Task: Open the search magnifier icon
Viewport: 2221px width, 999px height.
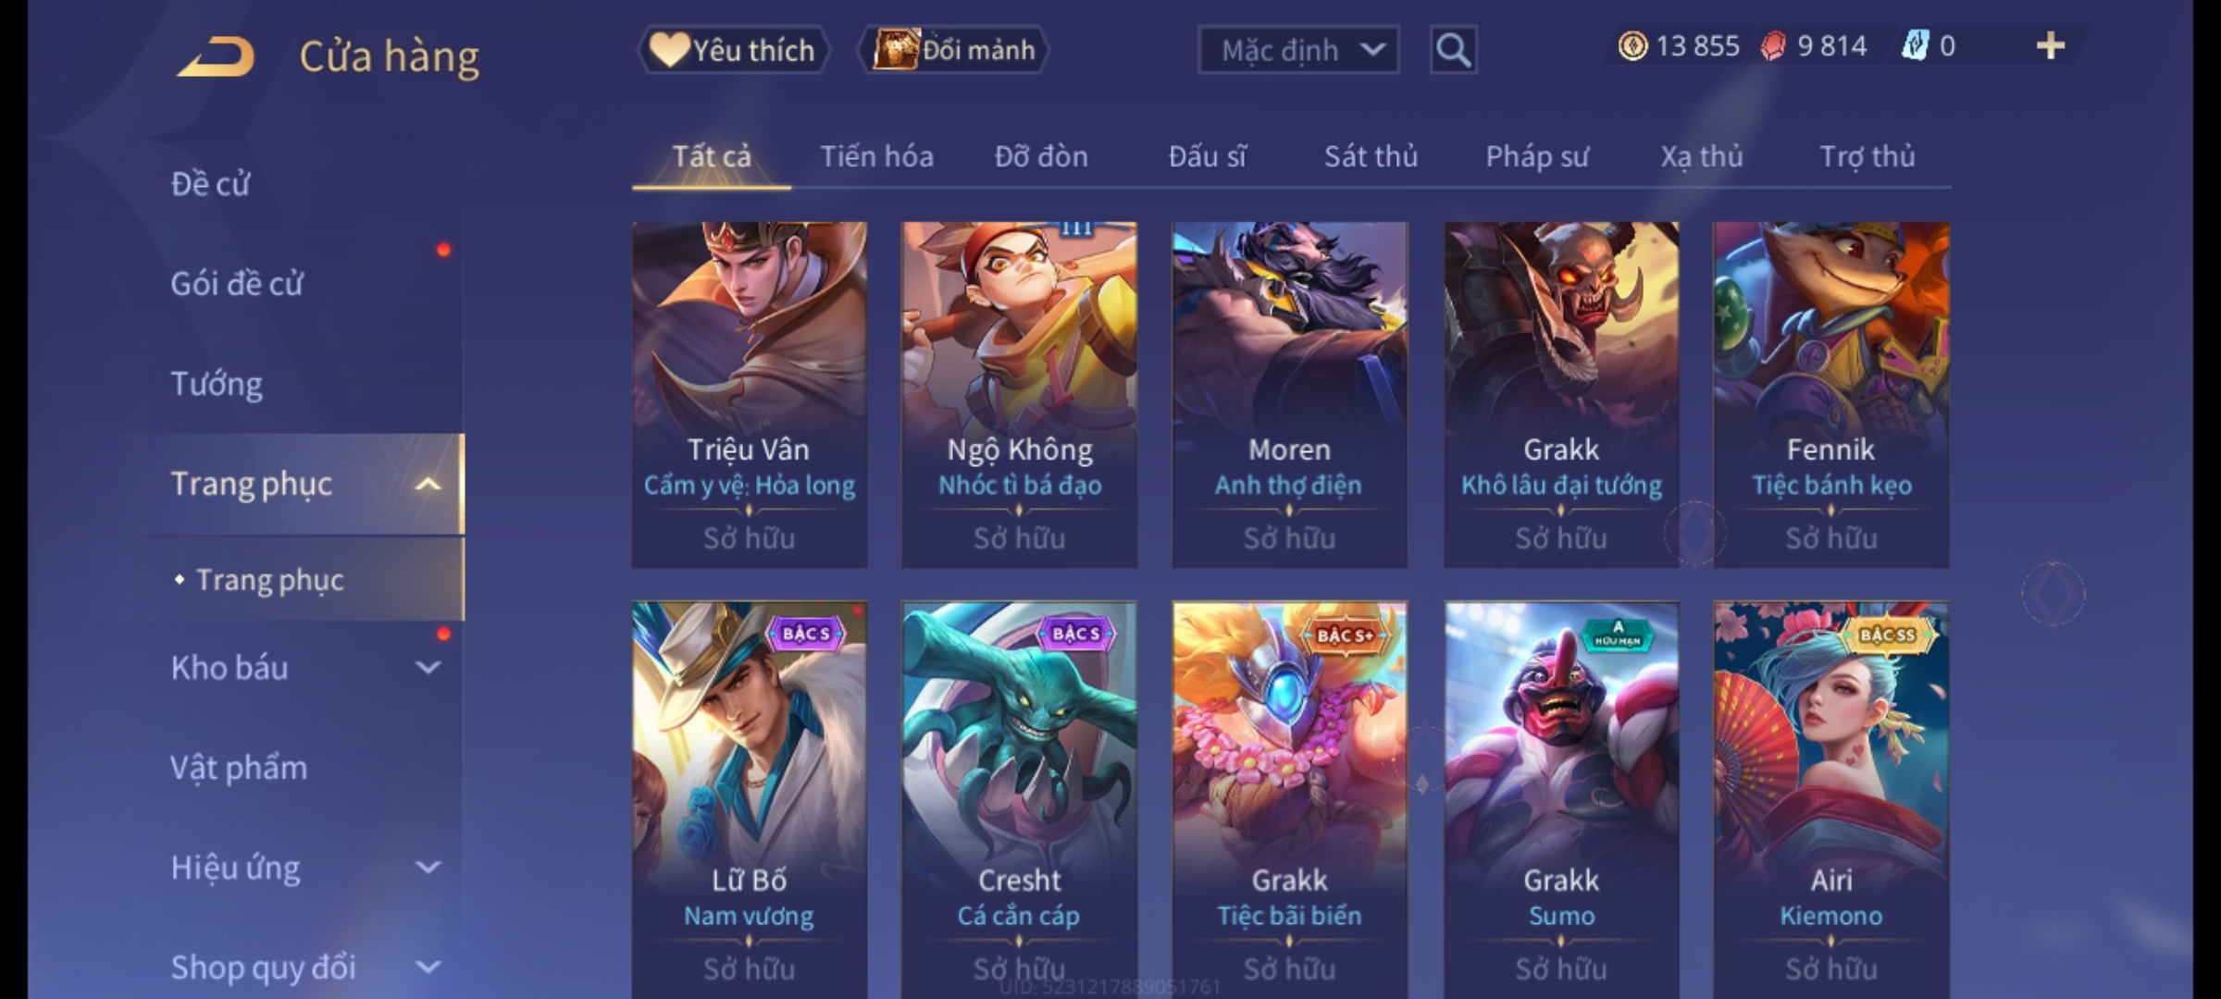Action: (x=1453, y=50)
